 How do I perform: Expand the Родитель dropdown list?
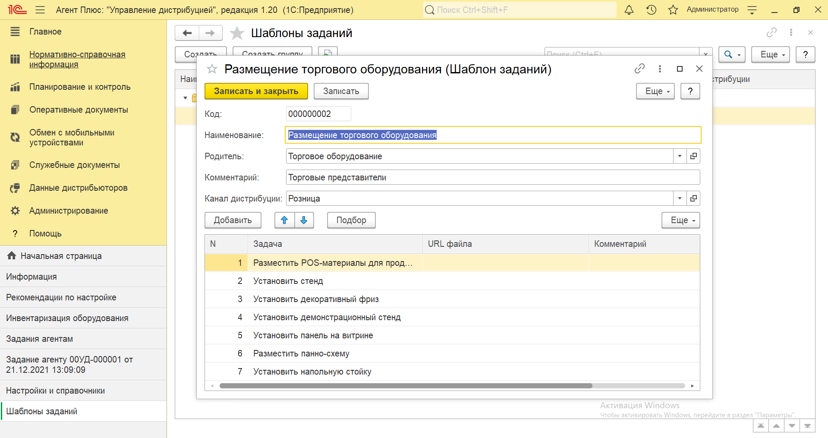[x=680, y=156]
